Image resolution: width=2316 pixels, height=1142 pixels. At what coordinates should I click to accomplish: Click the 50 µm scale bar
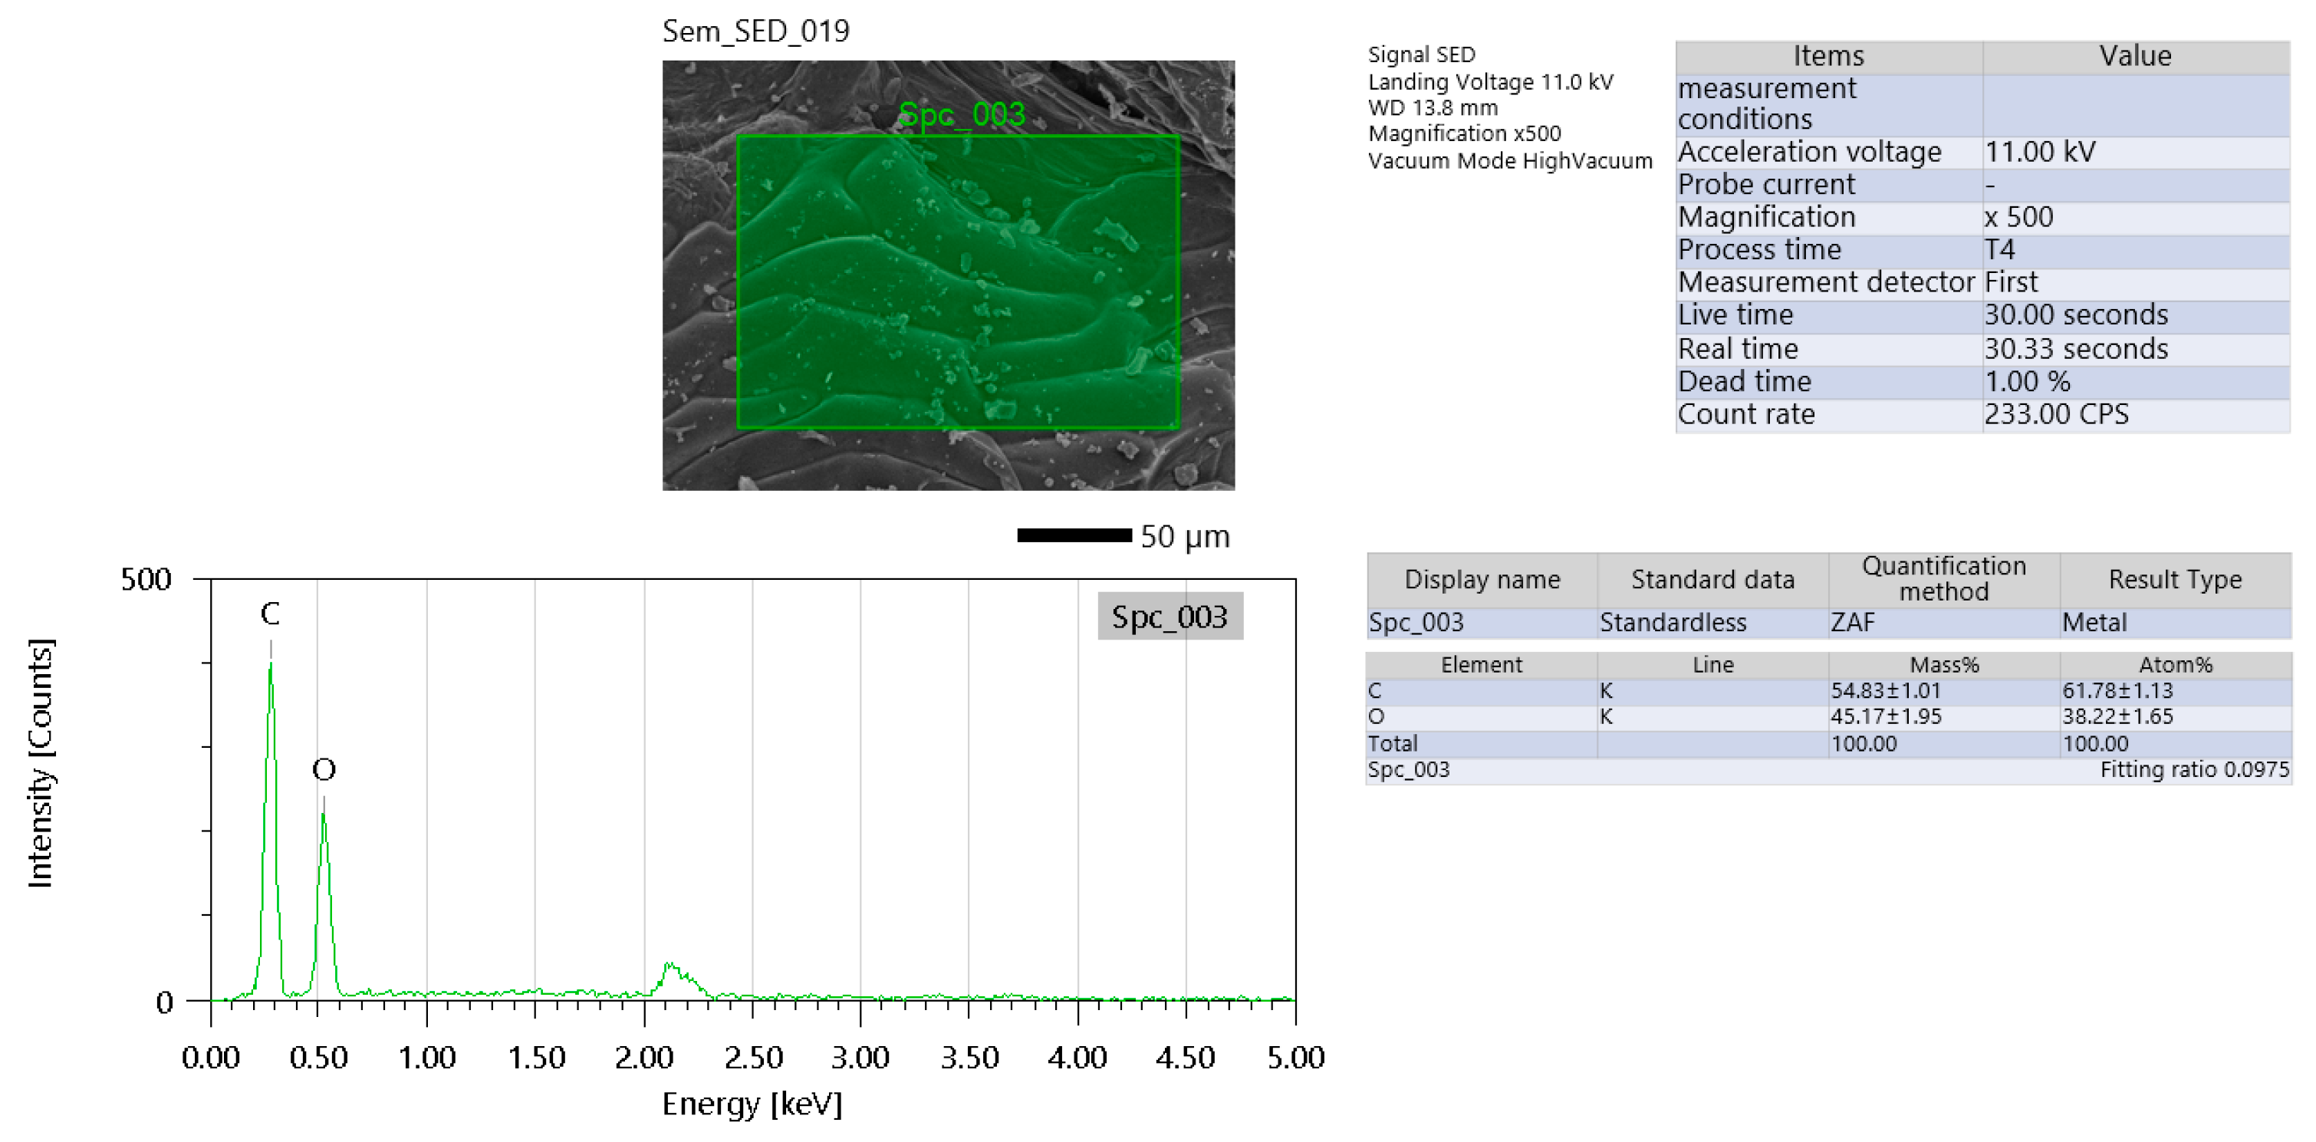1074,536
